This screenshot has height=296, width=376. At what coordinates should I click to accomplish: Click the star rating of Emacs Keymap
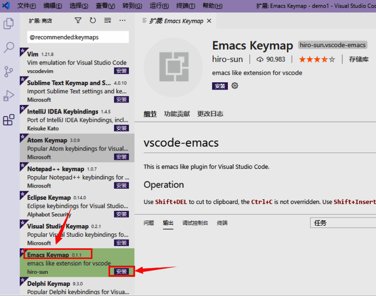pyautogui.click(x=317, y=59)
